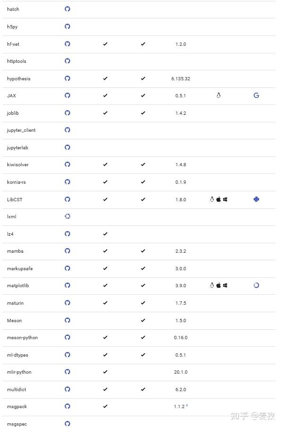This screenshot has height=428, width=282.
Task: Select the Linux penguin icon in the JAX row
Action: [x=218, y=95]
